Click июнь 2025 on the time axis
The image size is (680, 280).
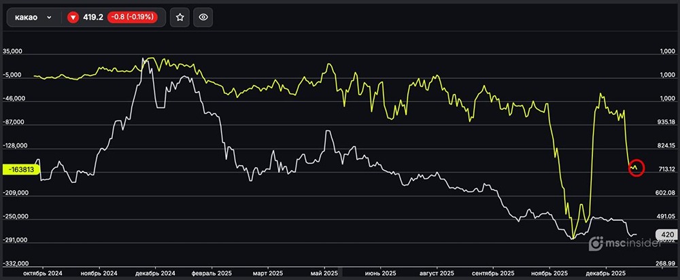pyautogui.click(x=380, y=273)
